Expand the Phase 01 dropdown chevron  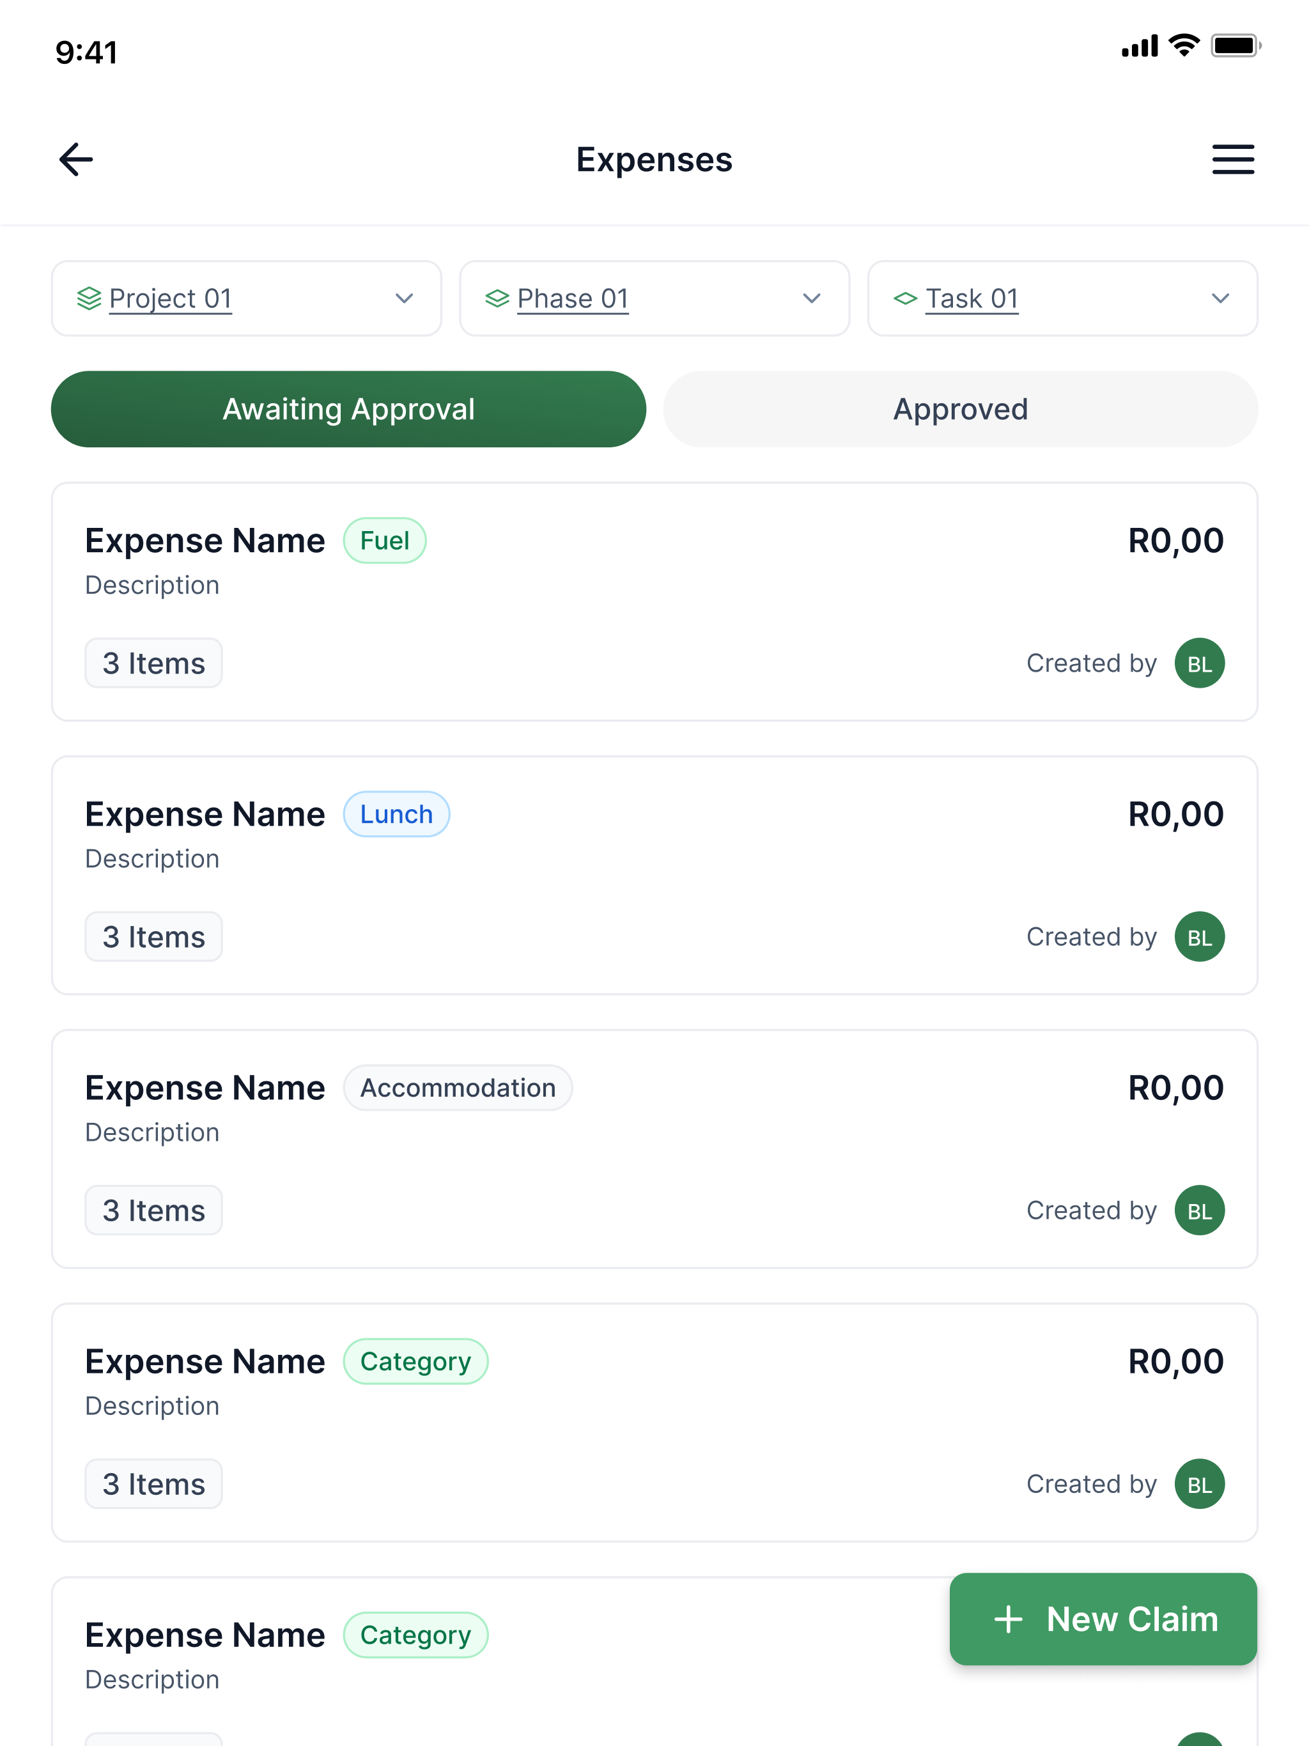click(812, 298)
